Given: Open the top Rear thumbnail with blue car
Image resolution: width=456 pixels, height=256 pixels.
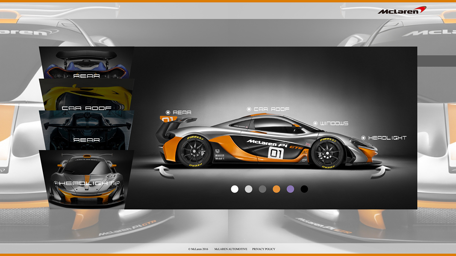Looking at the screenshot, I should coord(86,63).
